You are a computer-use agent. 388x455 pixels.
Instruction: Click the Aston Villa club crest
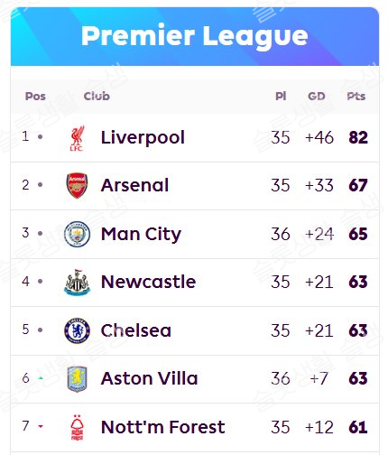coord(77,379)
